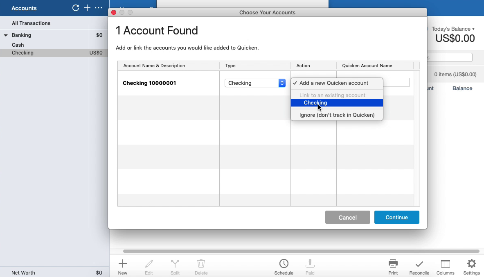Click the Split transaction icon
484x277 pixels.
tap(175, 267)
